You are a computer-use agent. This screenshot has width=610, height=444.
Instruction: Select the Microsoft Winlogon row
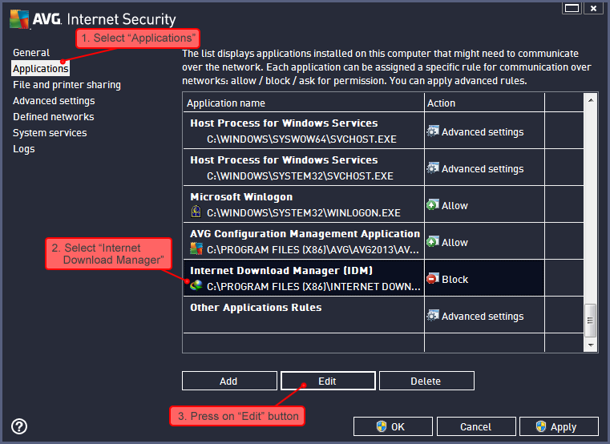[383, 204]
